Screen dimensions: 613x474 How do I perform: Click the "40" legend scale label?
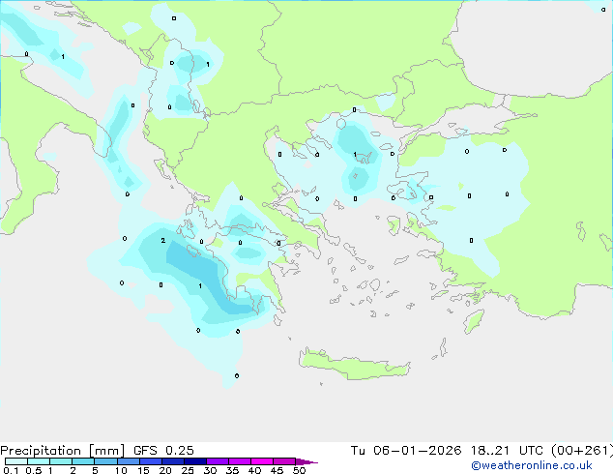[254, 470]
